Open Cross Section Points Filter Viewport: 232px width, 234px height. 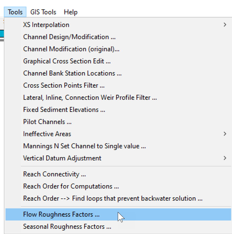click(64, 85)
